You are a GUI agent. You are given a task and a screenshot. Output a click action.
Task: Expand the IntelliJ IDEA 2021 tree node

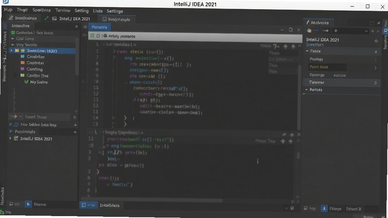[10, 138]
